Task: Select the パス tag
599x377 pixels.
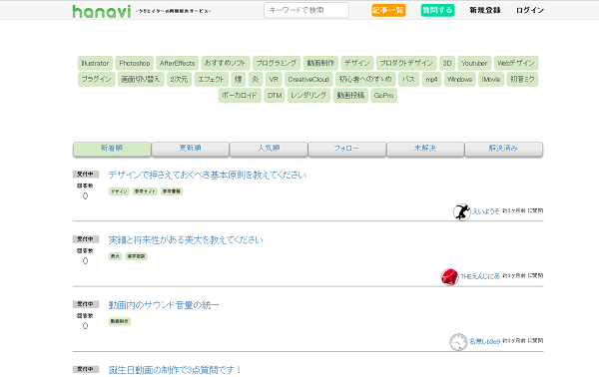Action: 408,79
